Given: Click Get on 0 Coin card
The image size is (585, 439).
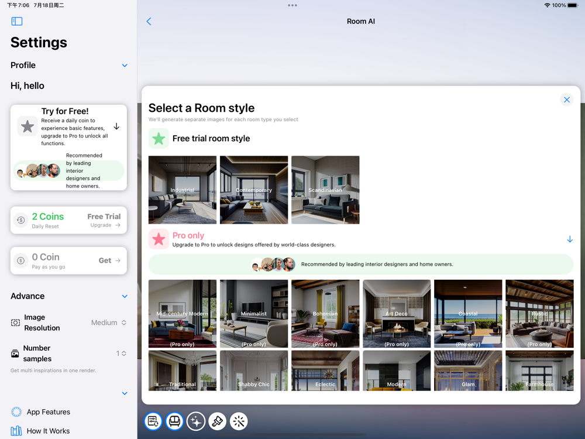Looking at the screenshot, I should point(109,260).
